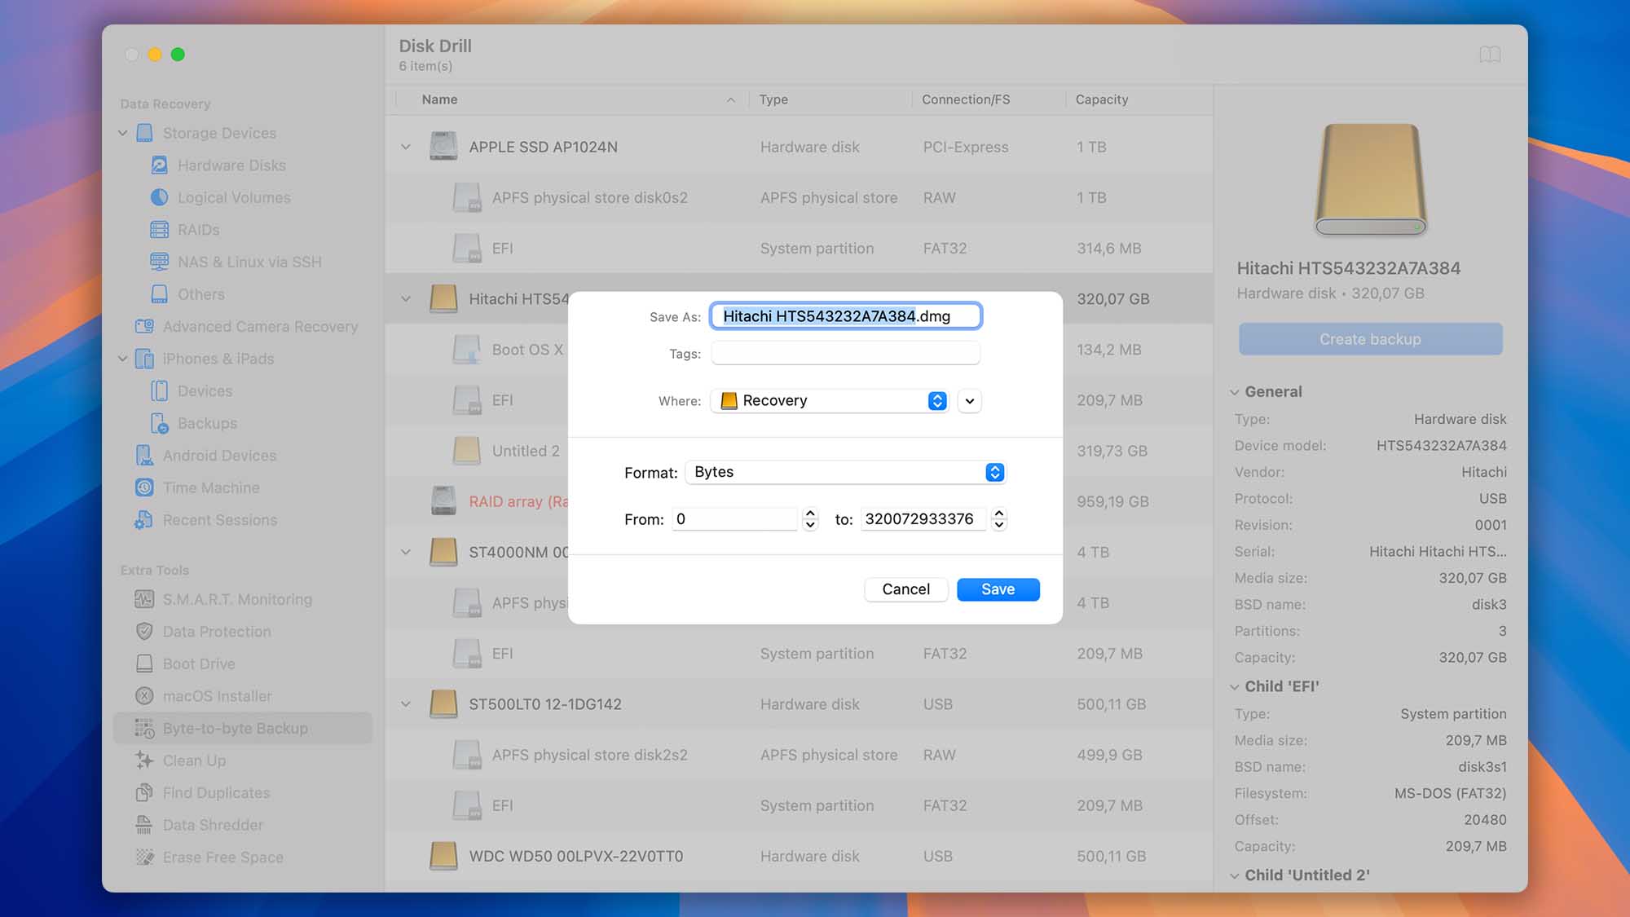1630x917 pixels.
Task: Select the Android Devices icon
Action: (144, 456)
